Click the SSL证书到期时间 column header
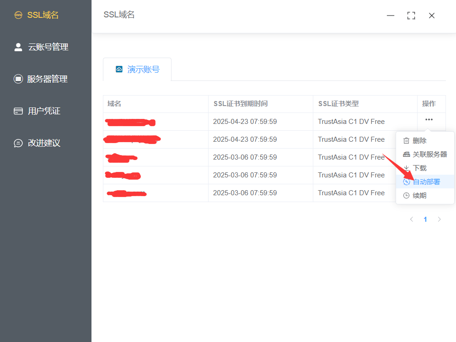 pos(241,104)
